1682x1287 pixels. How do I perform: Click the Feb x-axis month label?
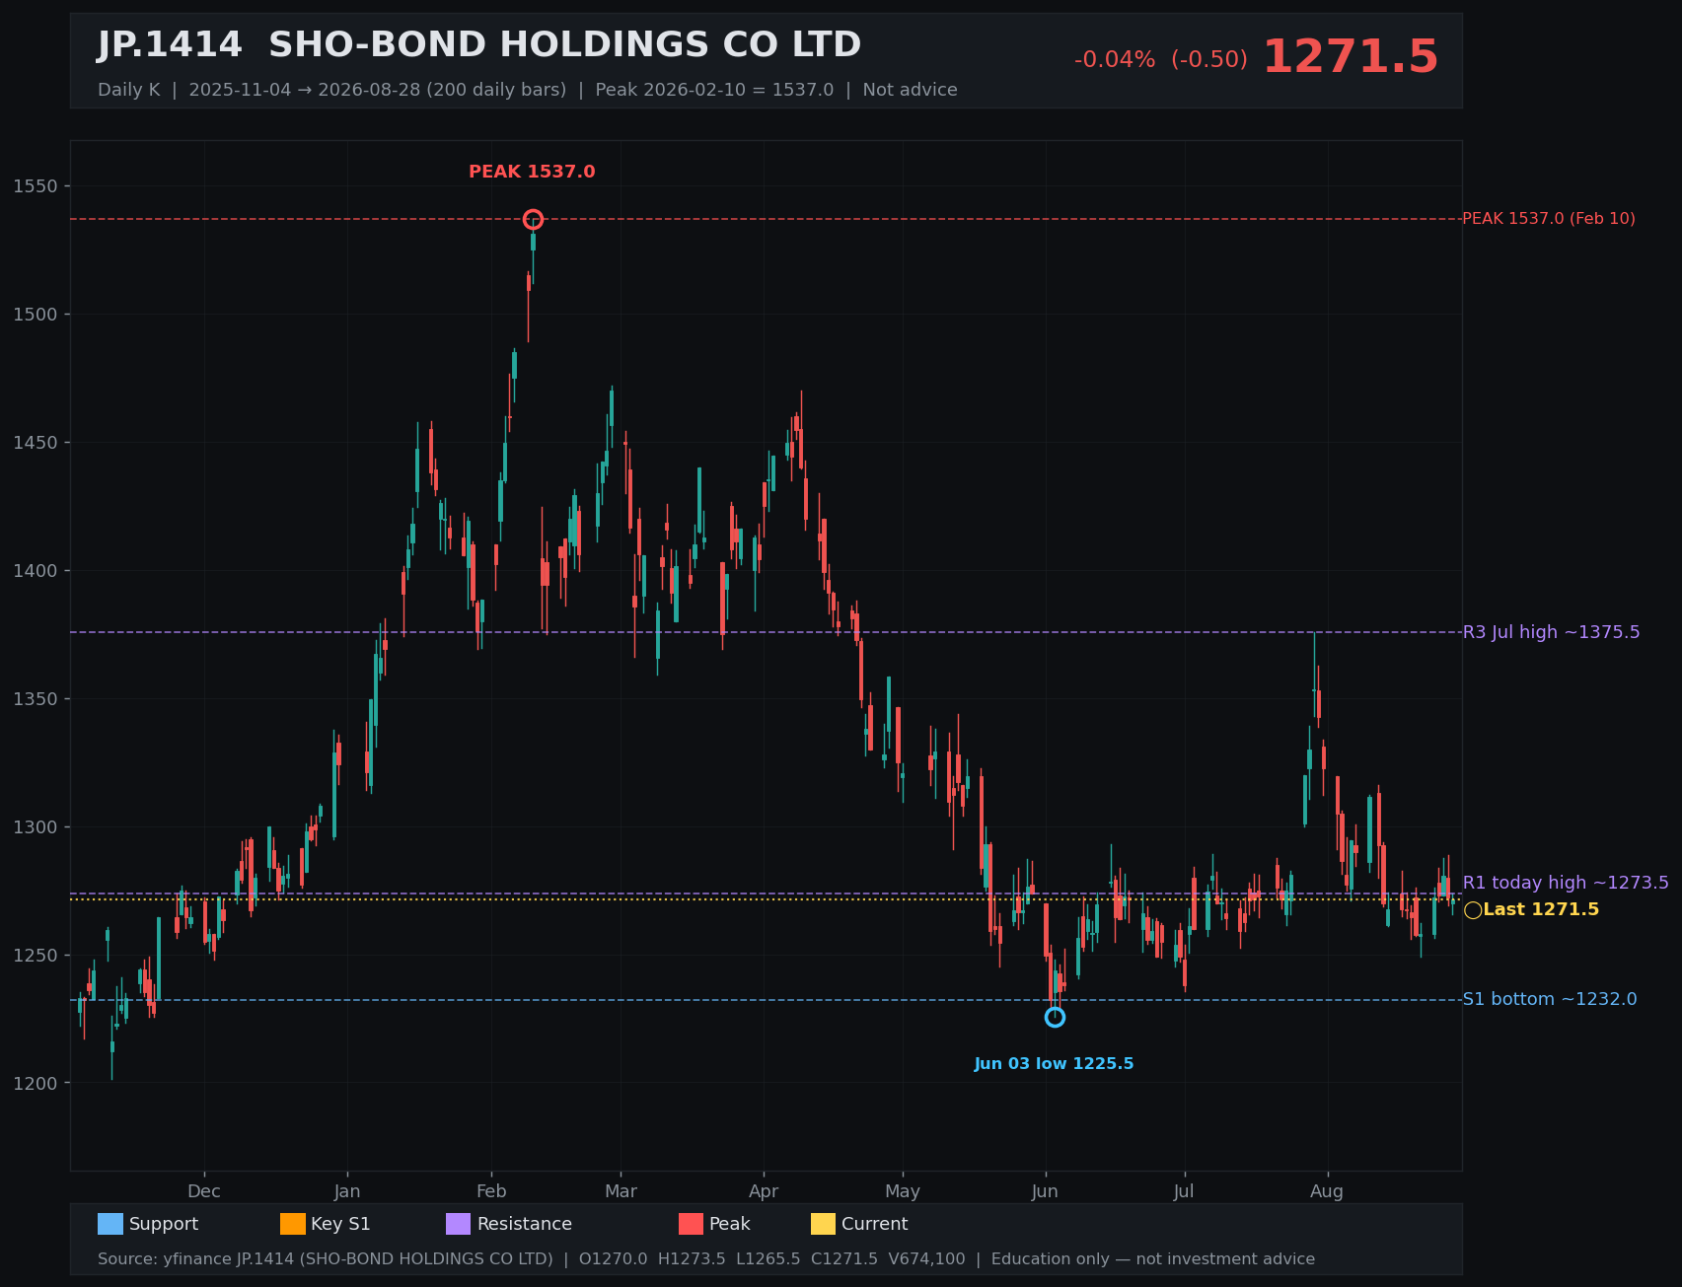tap(491, 1191)
